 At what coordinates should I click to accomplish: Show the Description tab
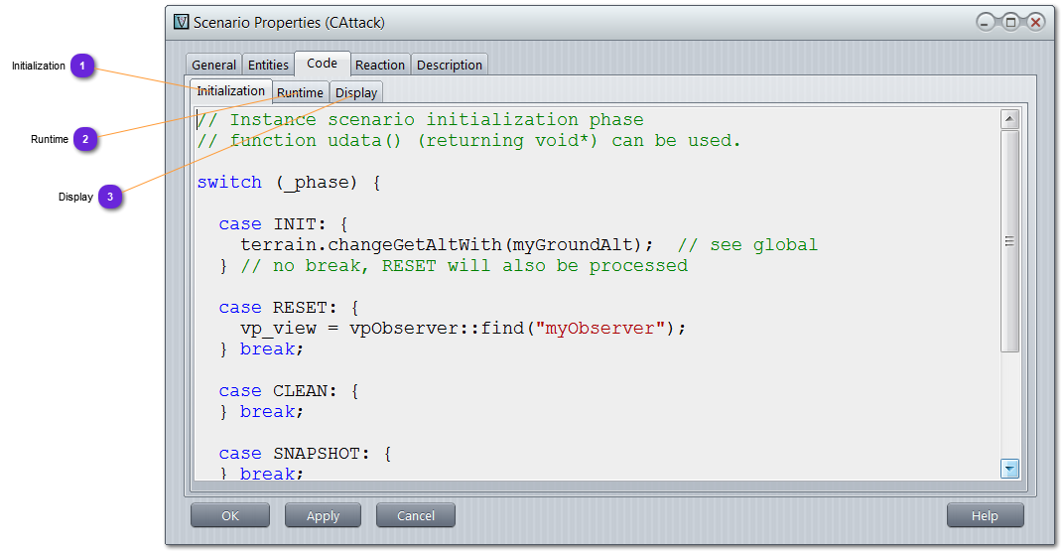click(x=449, y=66)
